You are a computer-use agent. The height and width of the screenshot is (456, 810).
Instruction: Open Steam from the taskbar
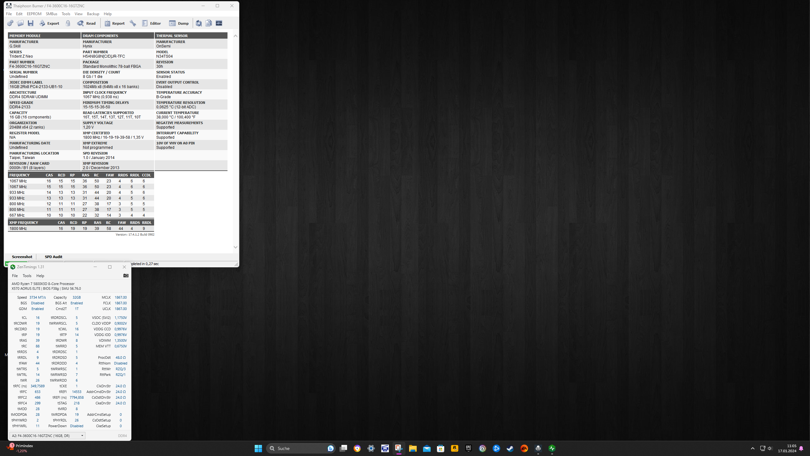click(x=510, y=448)
